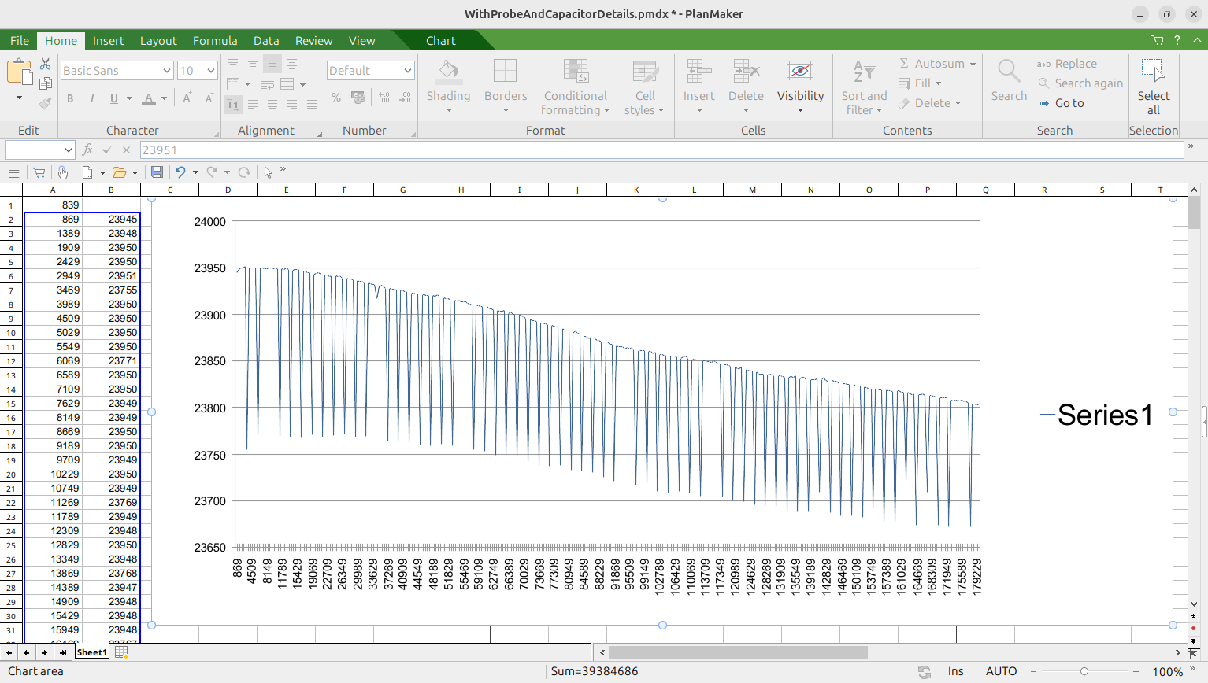Open the cell name box dropdown

pyautogui.click(x=69, y=150)
